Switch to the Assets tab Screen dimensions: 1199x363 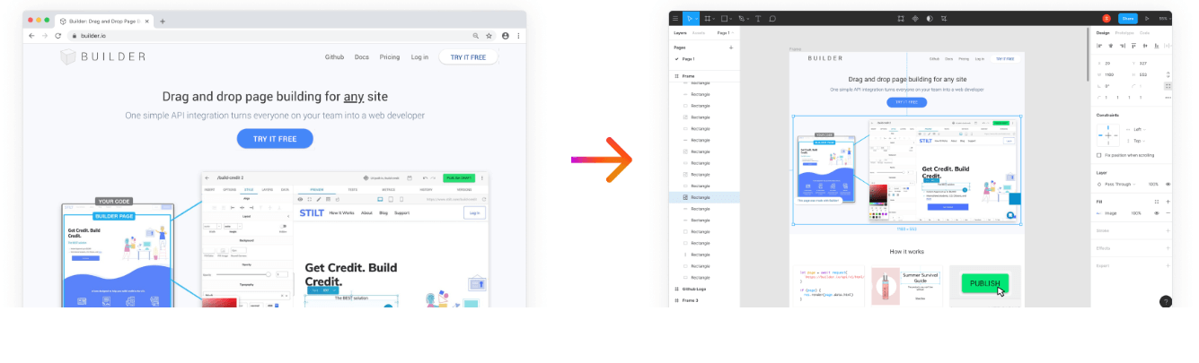698,32
